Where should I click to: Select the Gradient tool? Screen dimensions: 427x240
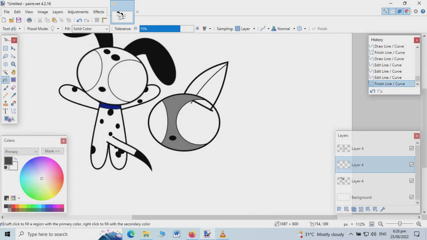[13, 80]
